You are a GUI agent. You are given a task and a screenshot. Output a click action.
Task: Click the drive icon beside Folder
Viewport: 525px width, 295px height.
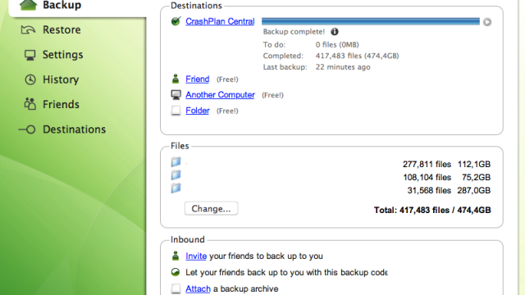(176, 111)
